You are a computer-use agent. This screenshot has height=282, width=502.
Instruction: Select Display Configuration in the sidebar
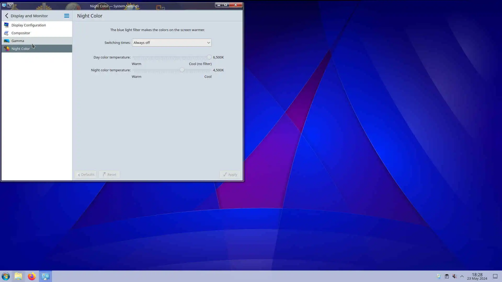[x=28, y=25]
